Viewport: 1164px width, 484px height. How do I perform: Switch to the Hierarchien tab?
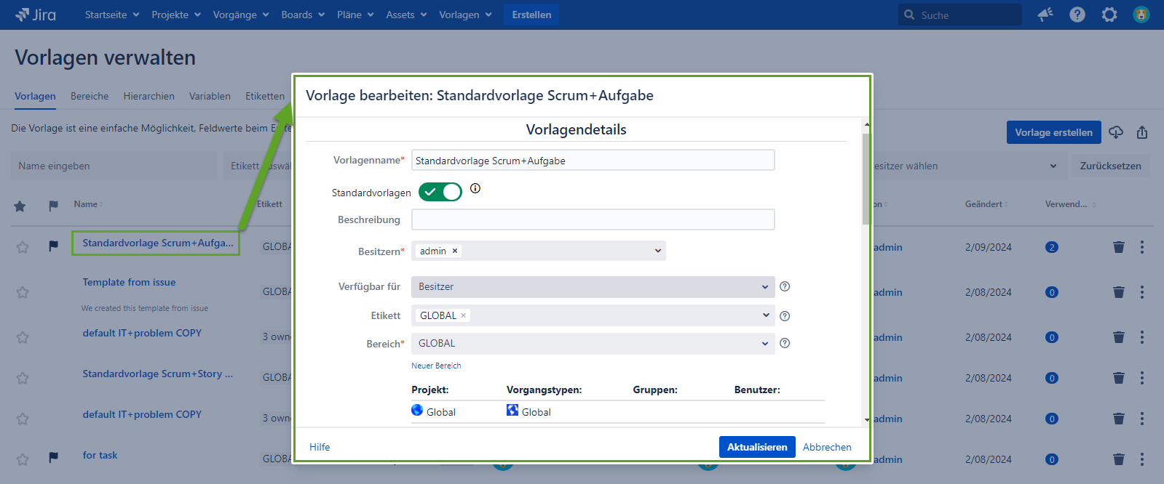coord(149,96)
